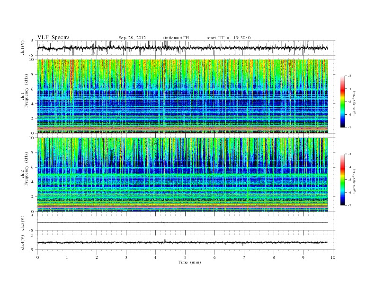This screenshot has height=289, width=375.
Task: Click the '-7' label on ch.2 color bar
Action: pos(349,205)
